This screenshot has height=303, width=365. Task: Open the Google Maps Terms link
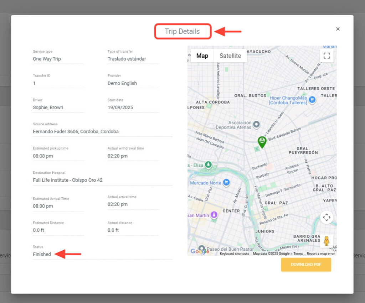click(298, 254)
